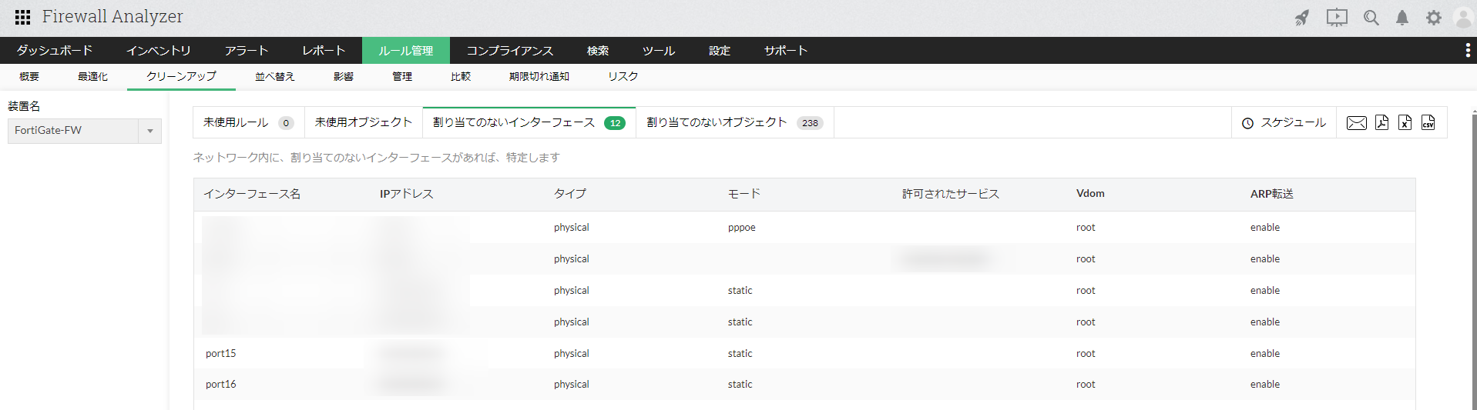Screen dimensions: 1477x410
Task: Email the report via envelope icon
Action: pos(1356,123)
